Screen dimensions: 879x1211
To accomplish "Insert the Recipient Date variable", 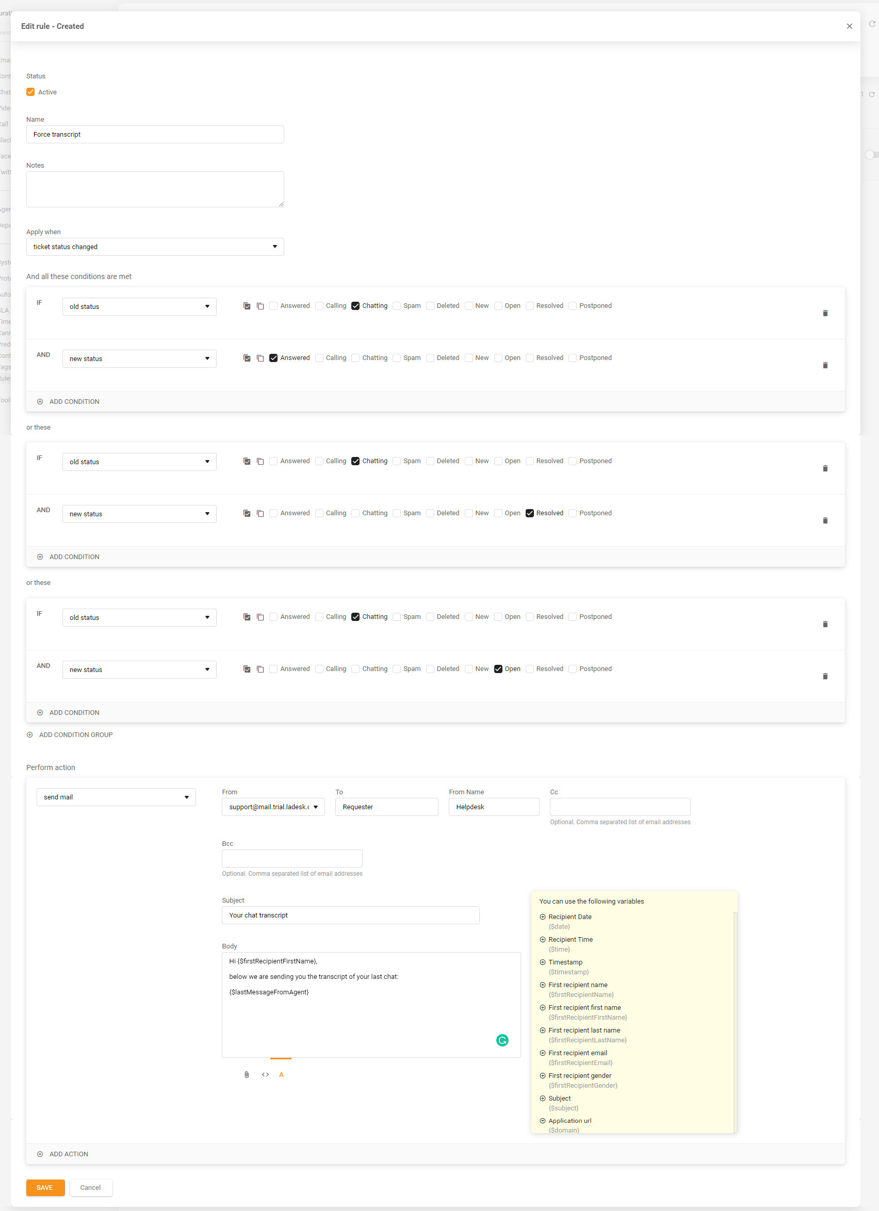I will pyautogui.click(x=542, y=917).
